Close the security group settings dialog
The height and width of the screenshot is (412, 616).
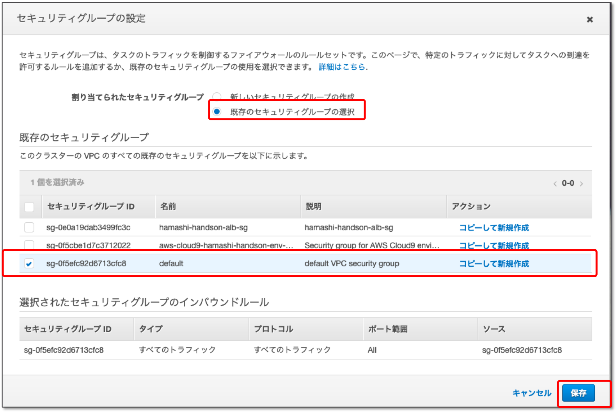[589, 19]
